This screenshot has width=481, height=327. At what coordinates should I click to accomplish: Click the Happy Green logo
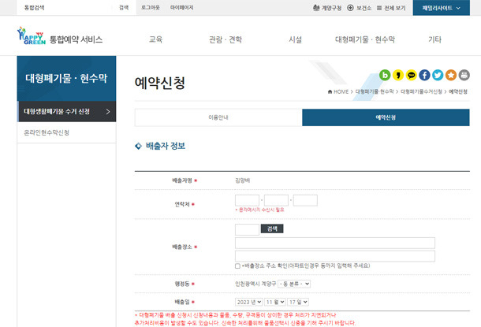[32, 36]
